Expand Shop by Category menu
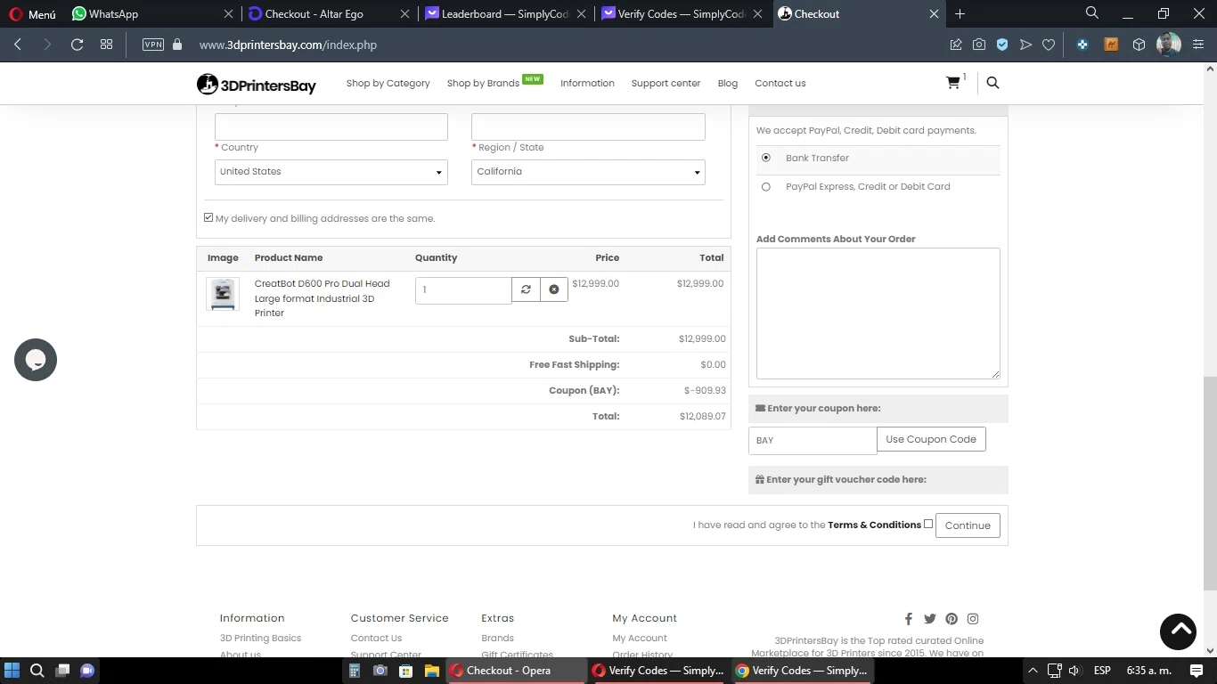1217x684 pixels. pos(388,83)
